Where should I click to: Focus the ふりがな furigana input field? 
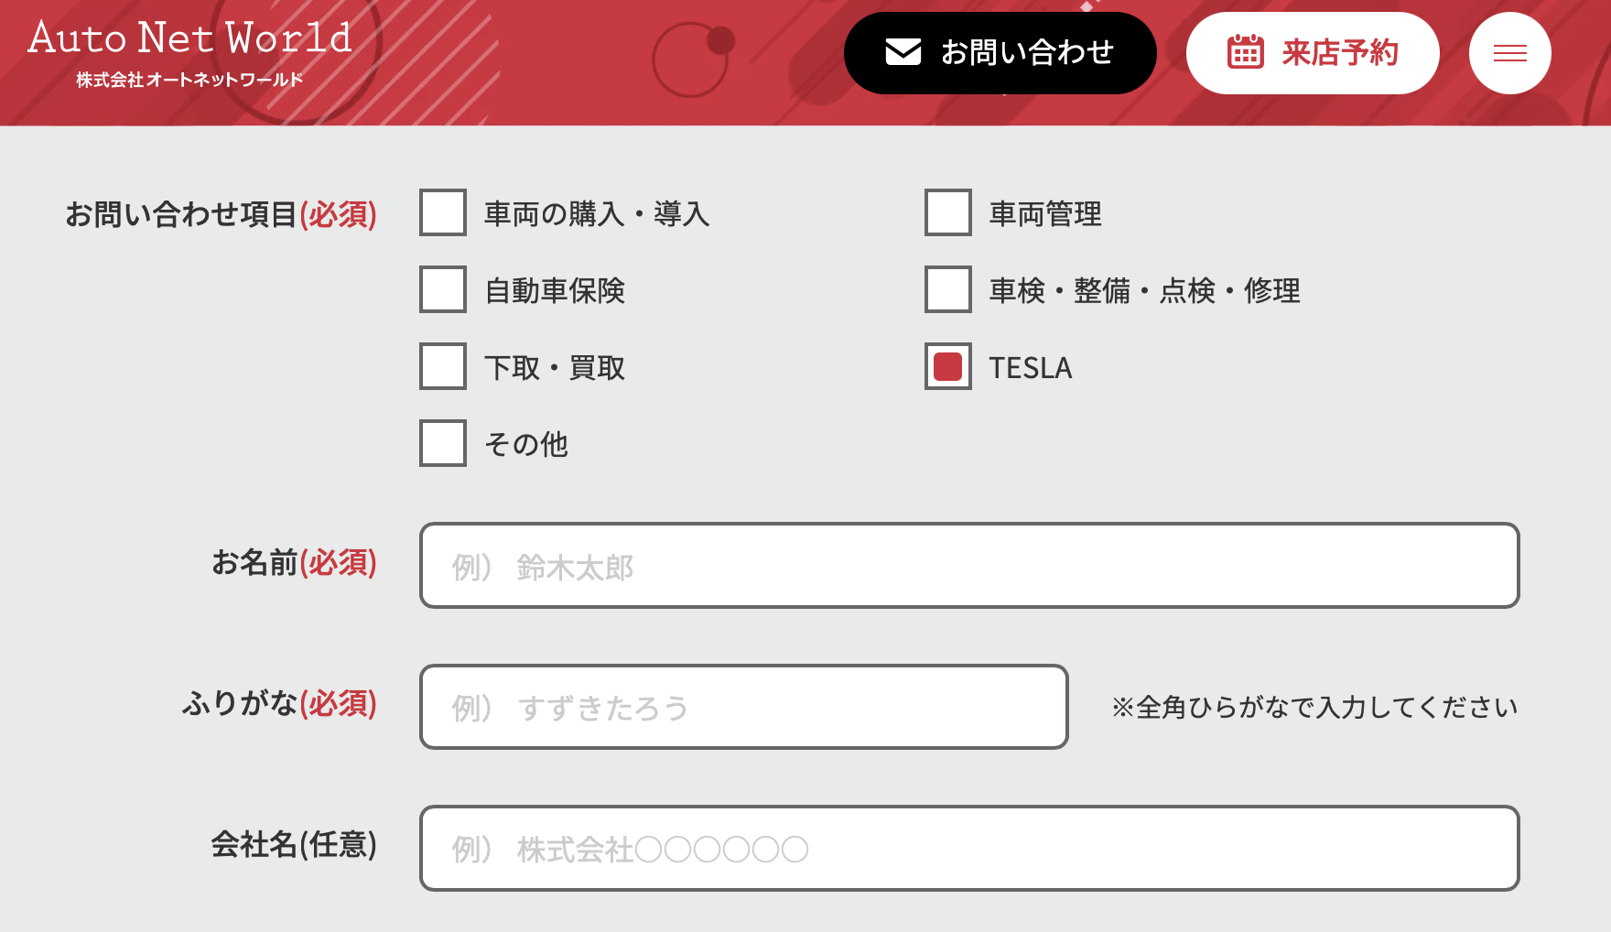click(744, 707)
